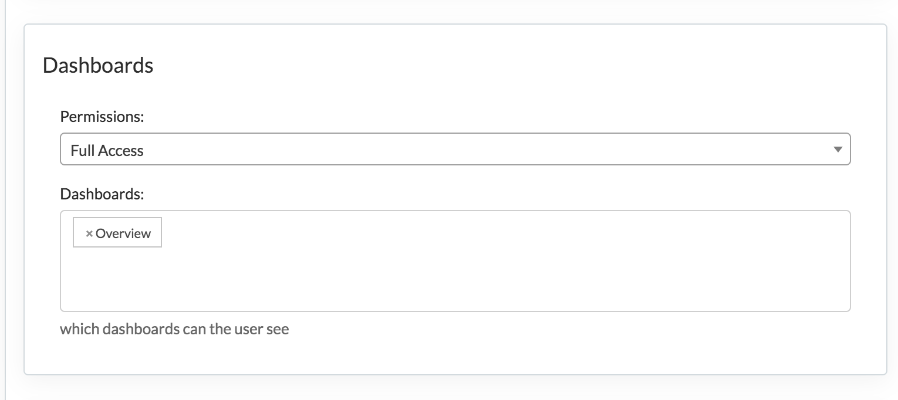Open the Permissions select box

[x=455, y=150]
